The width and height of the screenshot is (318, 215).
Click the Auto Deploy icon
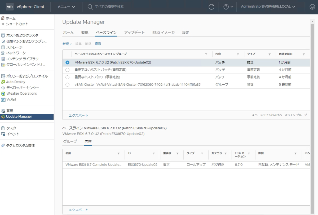pyautogui.click(x=3, y=82)
